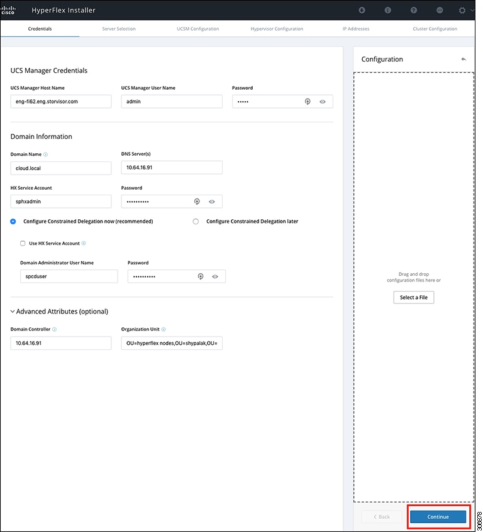Screen dimensions: 483x532
Task: Check Use HX Service Account box
Action: coord(23,243)
